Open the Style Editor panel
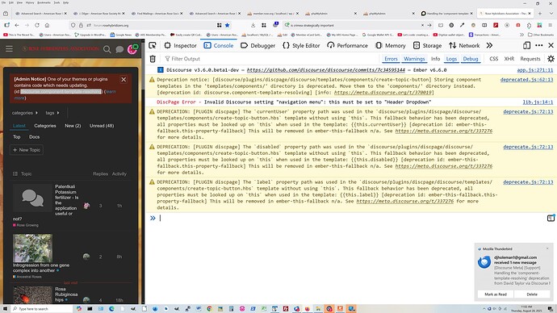The image size is (557, 313). pos(301,45)
